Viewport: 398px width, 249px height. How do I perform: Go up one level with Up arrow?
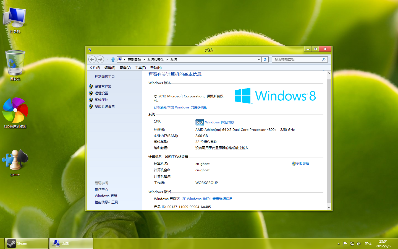pyautogui.click(x=113, y=59)
